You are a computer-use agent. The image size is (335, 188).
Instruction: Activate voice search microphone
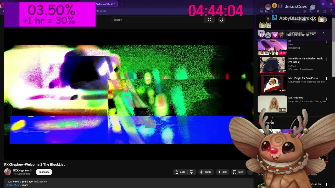221,20
